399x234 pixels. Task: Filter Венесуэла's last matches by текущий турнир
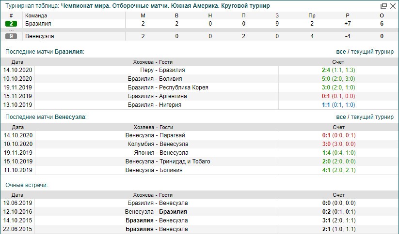coord(372,117)
